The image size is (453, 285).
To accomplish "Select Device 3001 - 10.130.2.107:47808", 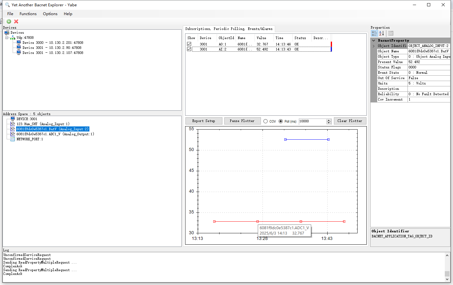I will pos(53,53).
